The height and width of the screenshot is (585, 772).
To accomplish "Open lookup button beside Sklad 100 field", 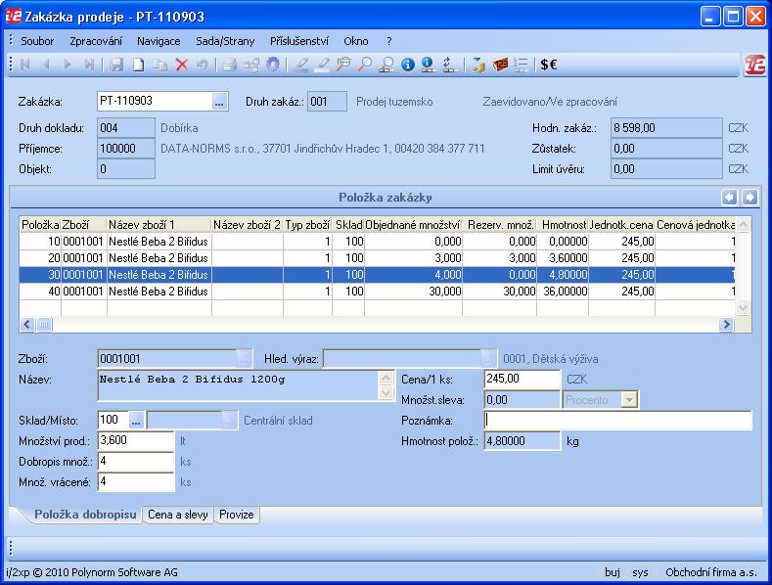I will point(136,421).
